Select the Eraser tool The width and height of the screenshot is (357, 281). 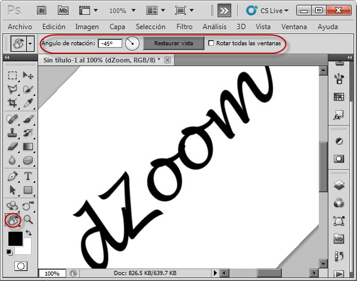coord(13,146)
